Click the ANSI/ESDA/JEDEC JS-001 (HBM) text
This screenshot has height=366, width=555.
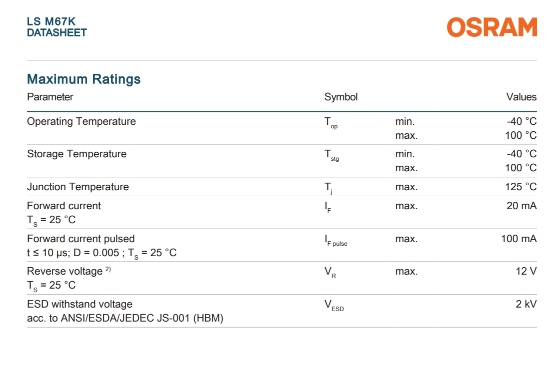coord(142,318)
